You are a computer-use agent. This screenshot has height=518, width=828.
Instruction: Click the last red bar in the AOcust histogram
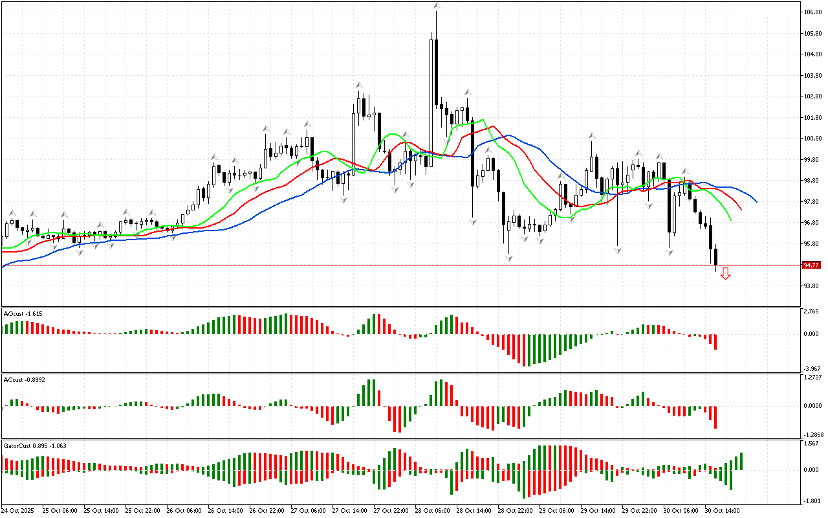pos(715,341)
